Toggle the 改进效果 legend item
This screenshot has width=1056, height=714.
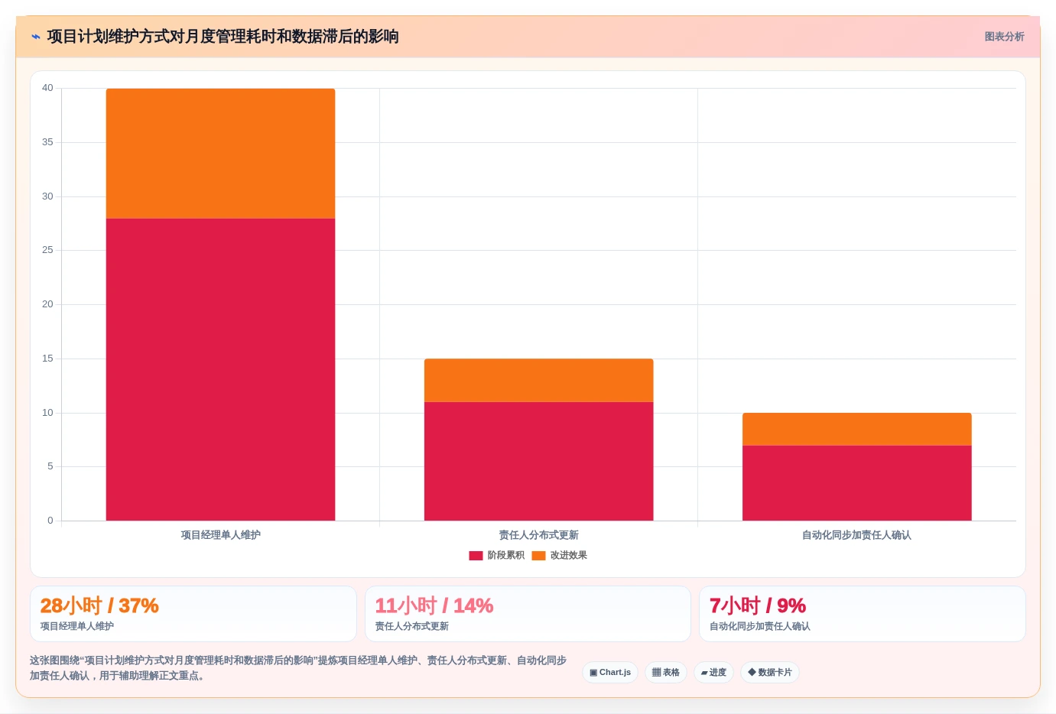coord(560,556)
